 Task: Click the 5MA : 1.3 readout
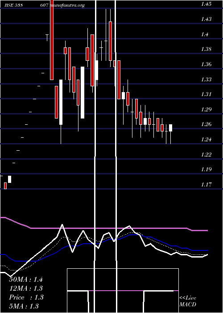(24, 306)
